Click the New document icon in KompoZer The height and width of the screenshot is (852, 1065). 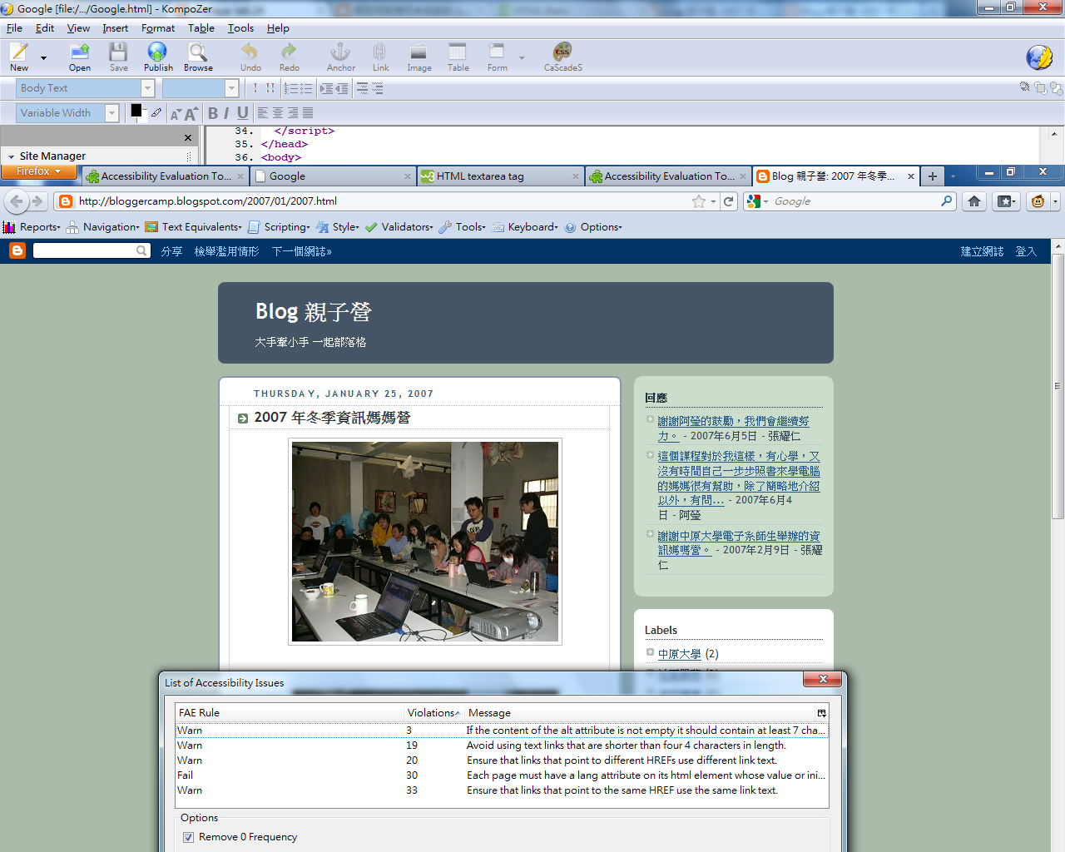click(19, 57)
